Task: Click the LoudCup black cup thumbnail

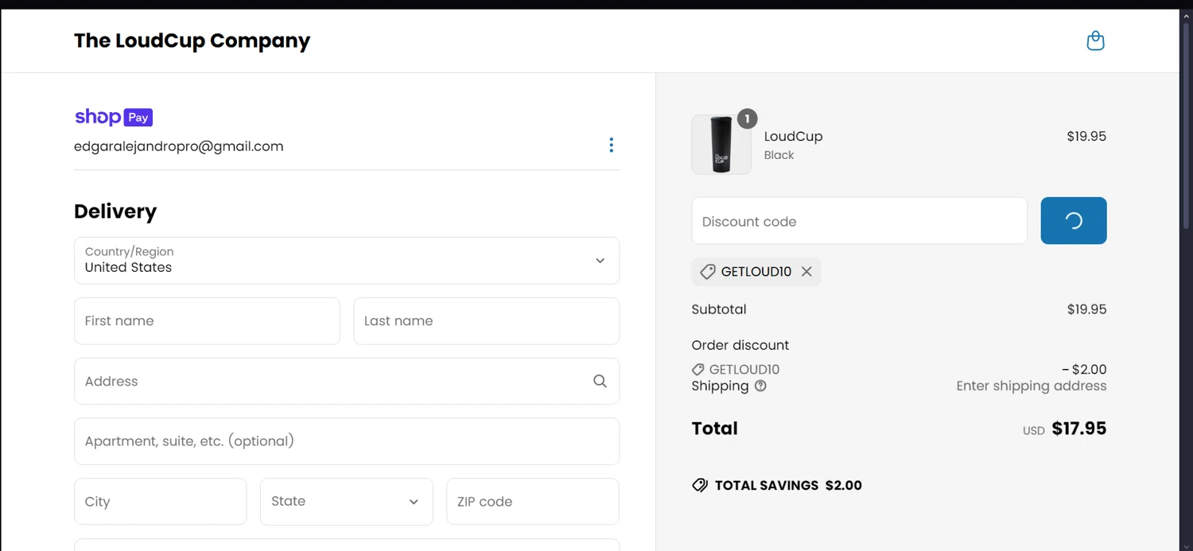Action: coord(721,145)
